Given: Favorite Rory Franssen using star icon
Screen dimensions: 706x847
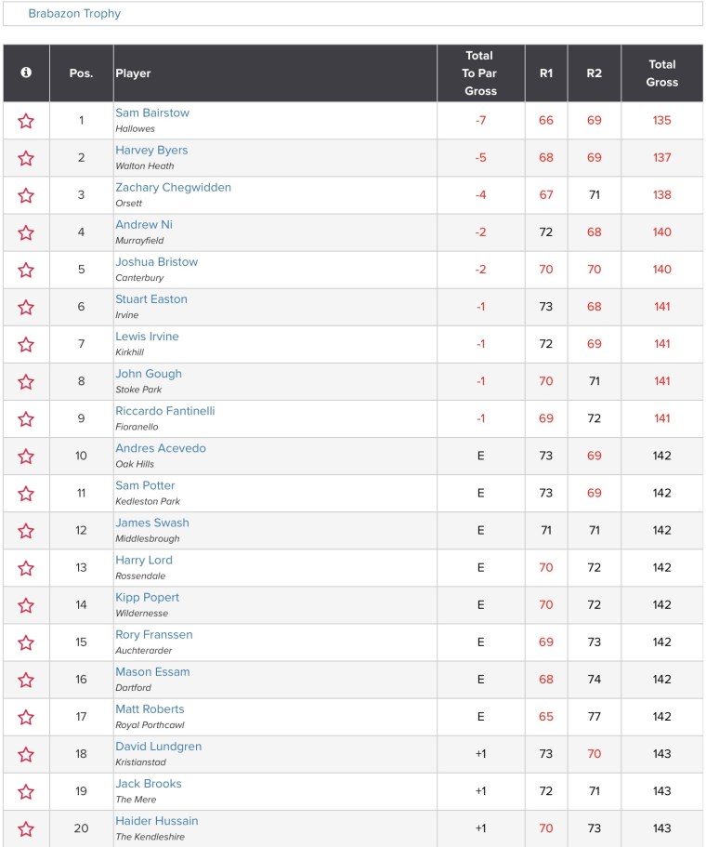Looking at the screenshot, I should tap(26, 642).
